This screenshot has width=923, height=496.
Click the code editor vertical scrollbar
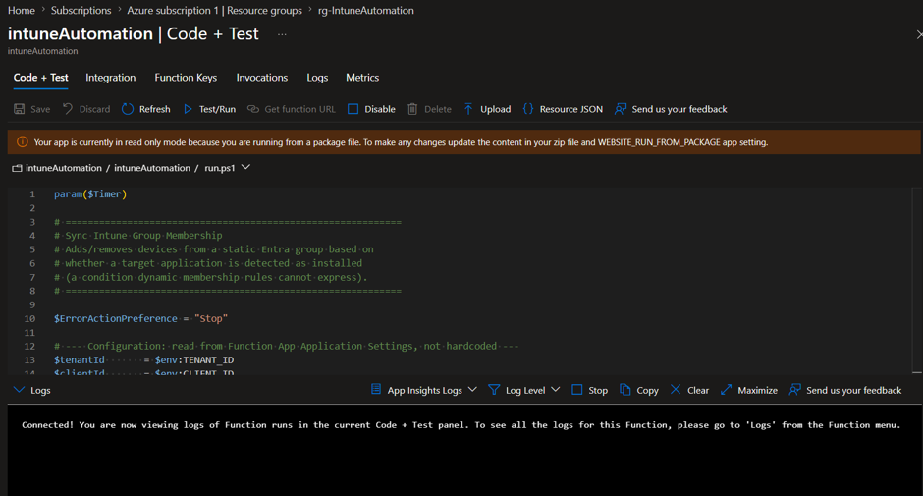coord(916,280)
